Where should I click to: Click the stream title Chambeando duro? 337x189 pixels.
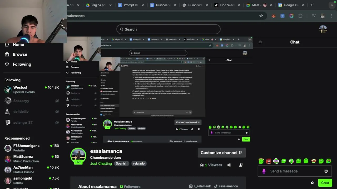[x=106, y=157]
